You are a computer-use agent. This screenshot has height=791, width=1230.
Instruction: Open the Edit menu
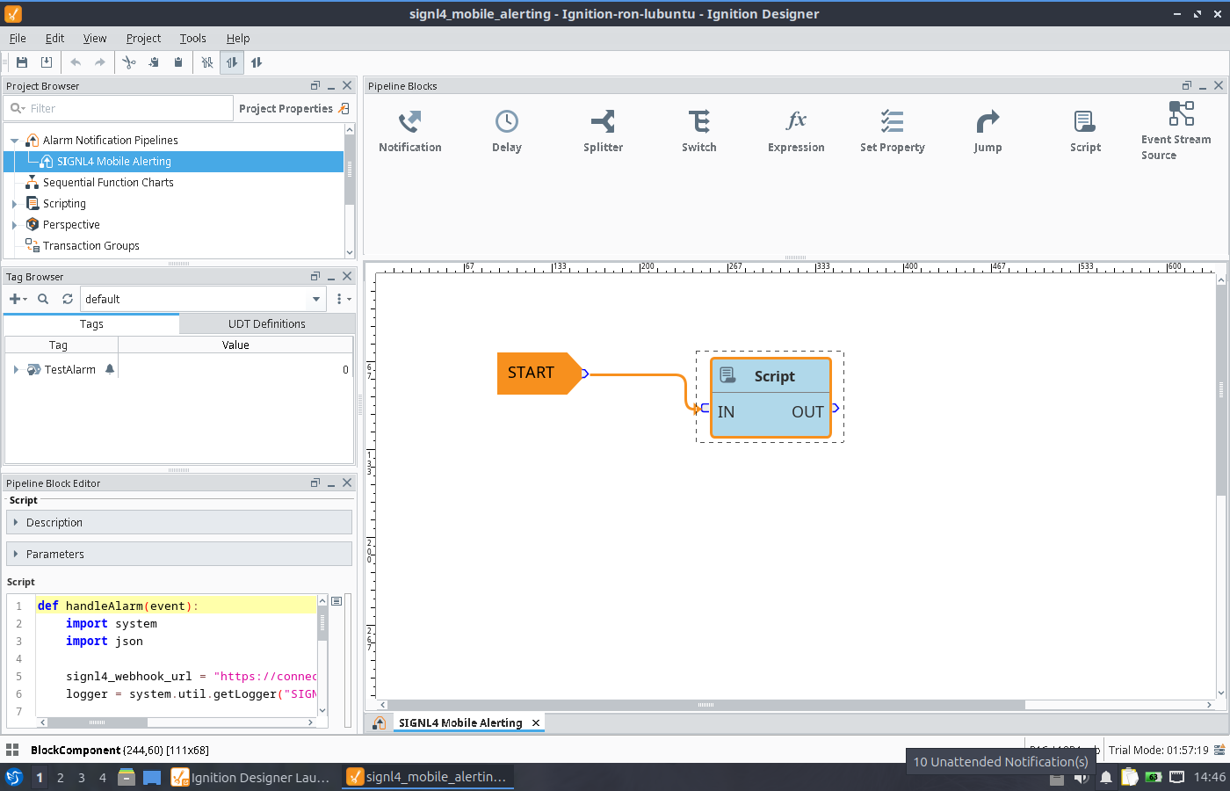55,39
